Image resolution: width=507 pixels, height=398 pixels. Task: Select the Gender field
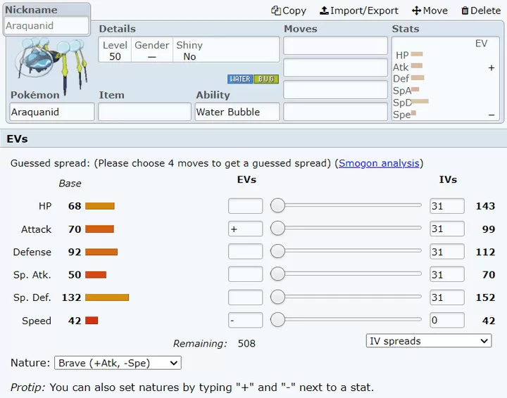pos(152,50)
